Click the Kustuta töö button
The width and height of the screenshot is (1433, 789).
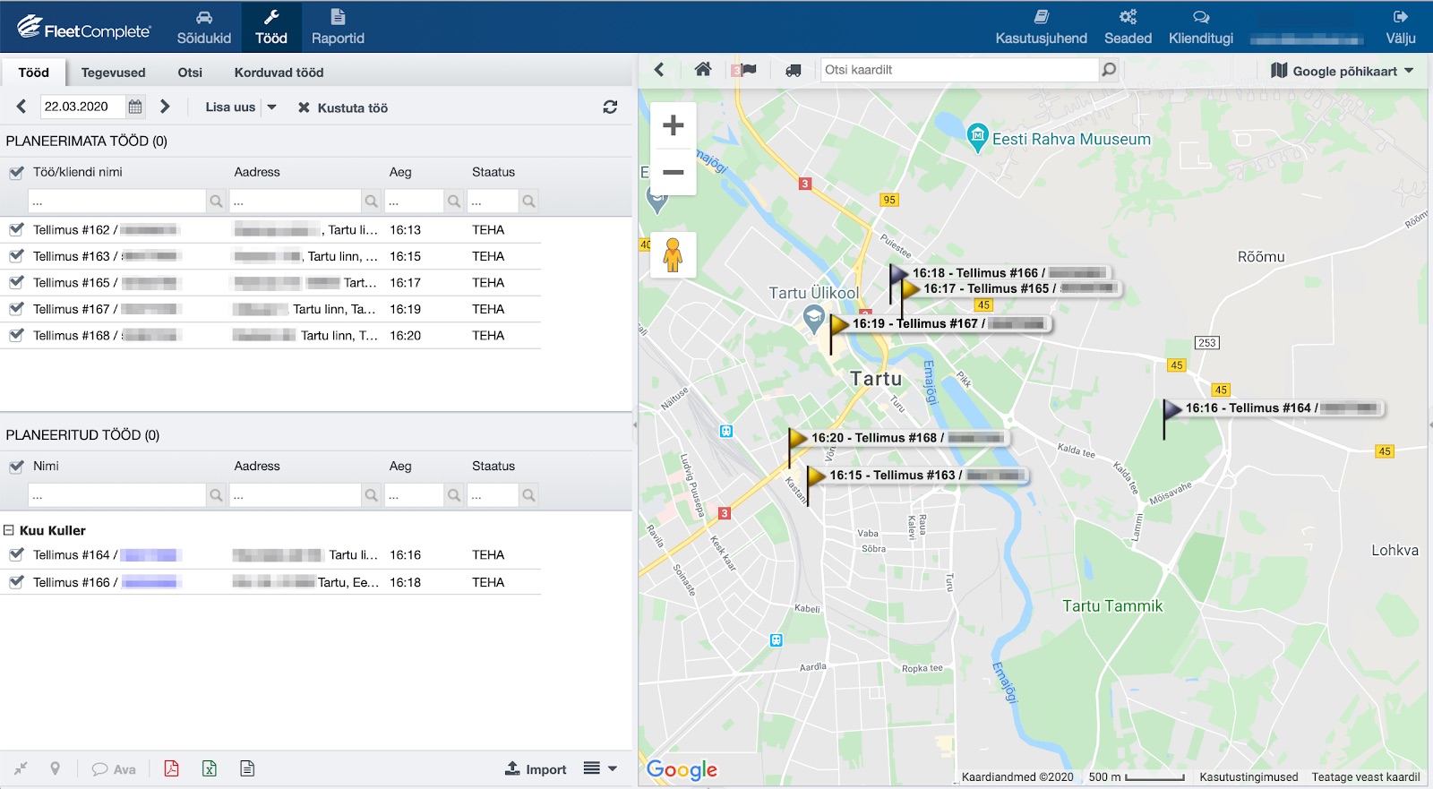click(x=343, y=107)
